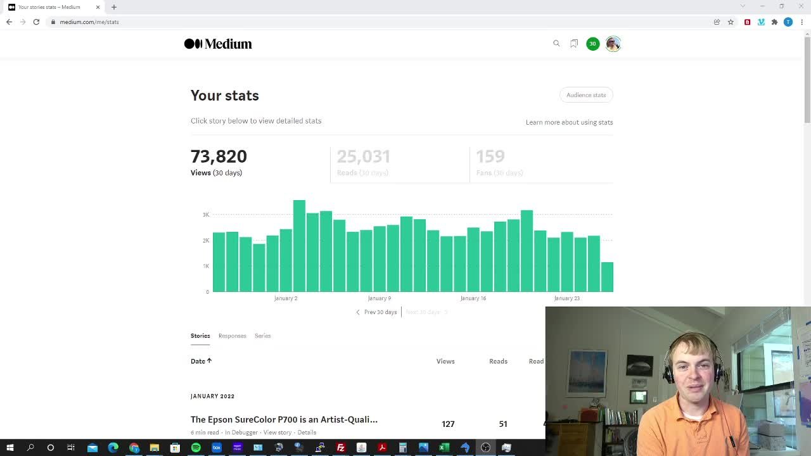Image resolution: width=811 pixels, height=456 pixels.
Task: Switch to the Series tab
Action: pos(262,336)
